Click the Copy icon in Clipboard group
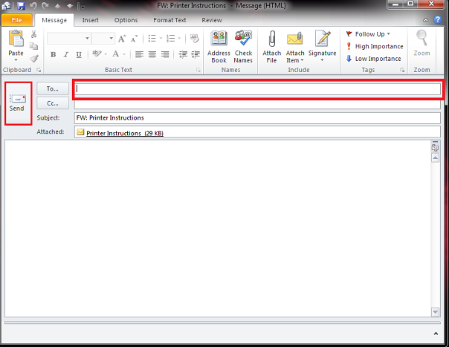This screenshot has height=347, width=449. coord(33,46)
